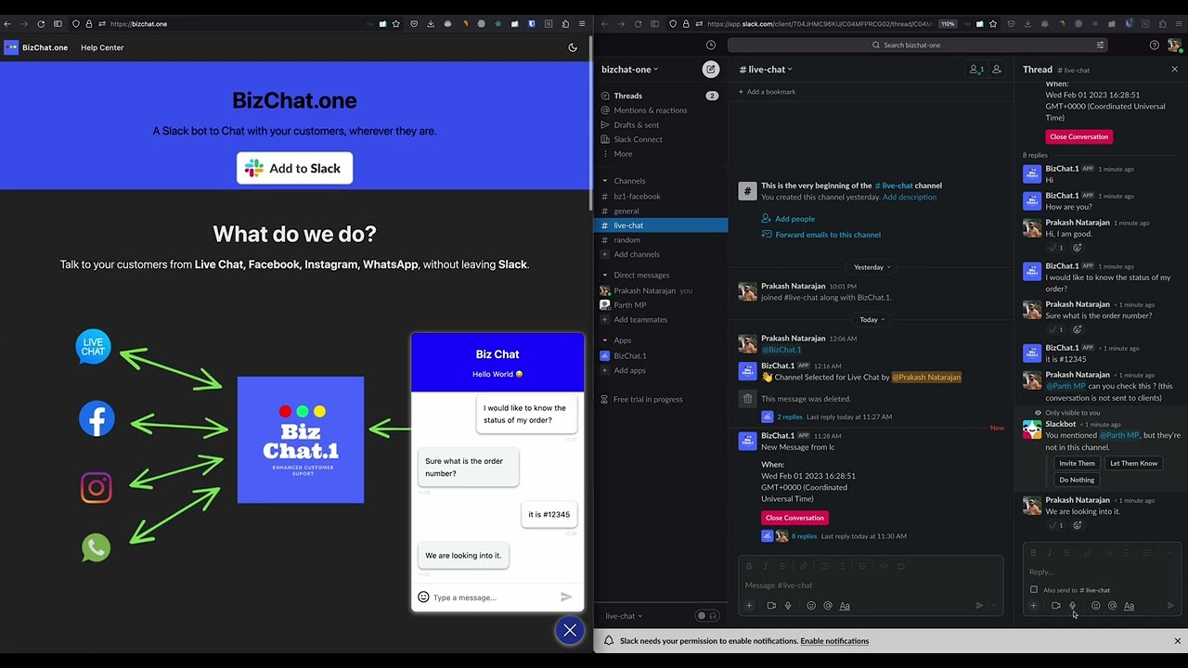Click the Invite Them button

[x=1077, y=463]
